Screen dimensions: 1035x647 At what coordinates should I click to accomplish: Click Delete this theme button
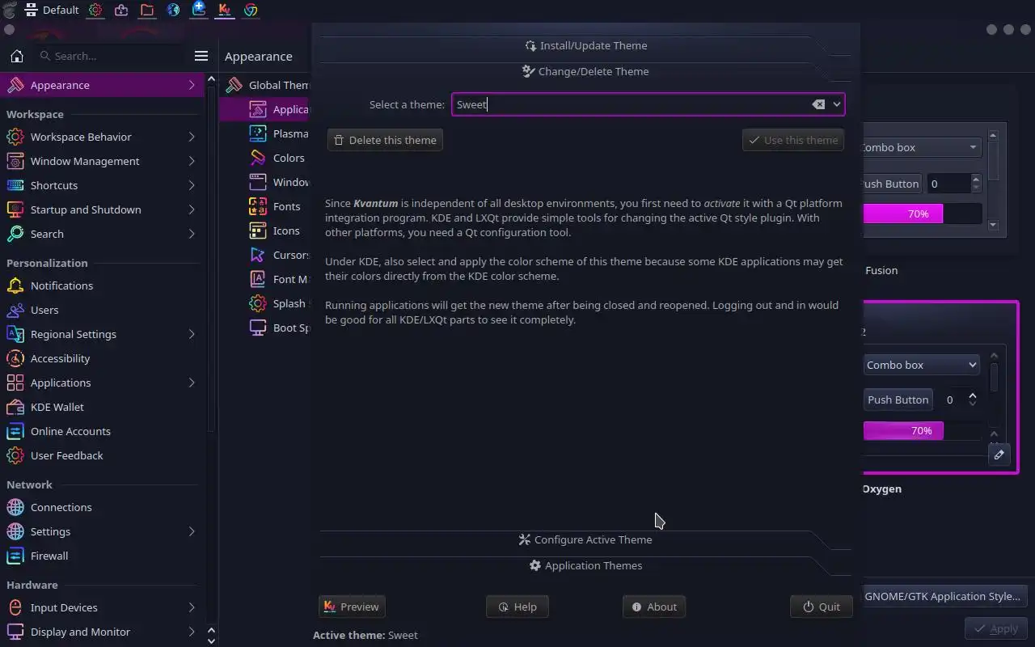(x=385, y=140)
